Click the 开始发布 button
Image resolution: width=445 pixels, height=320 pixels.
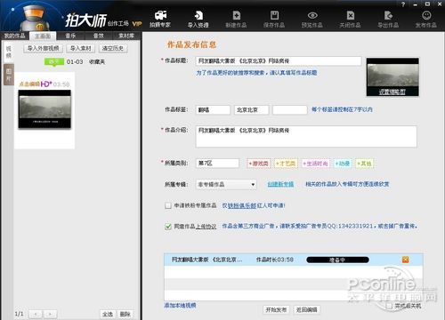(x=276, y=309)
